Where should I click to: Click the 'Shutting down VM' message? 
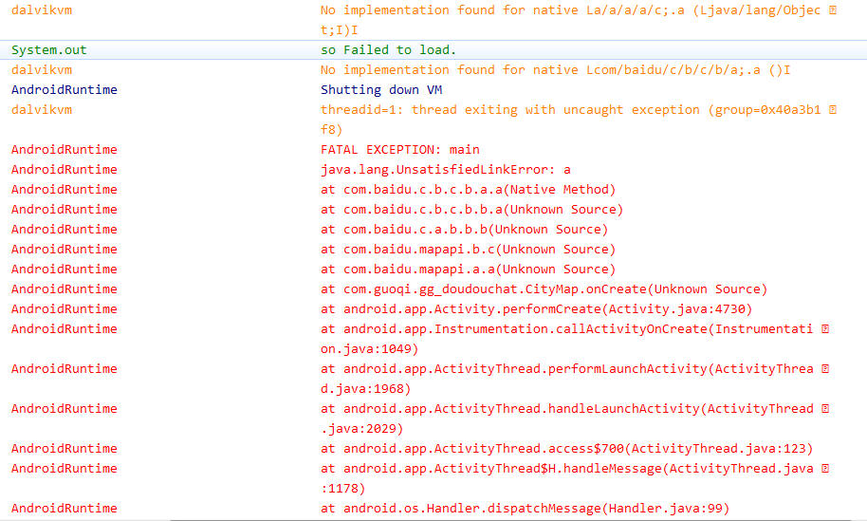(381, 89)
